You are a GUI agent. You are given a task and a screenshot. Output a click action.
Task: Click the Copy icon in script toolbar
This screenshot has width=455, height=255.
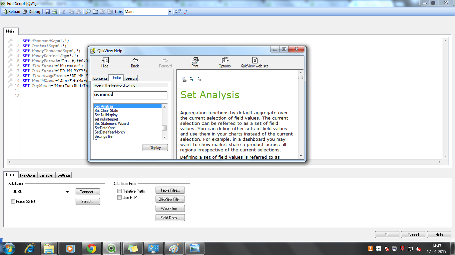71,12
